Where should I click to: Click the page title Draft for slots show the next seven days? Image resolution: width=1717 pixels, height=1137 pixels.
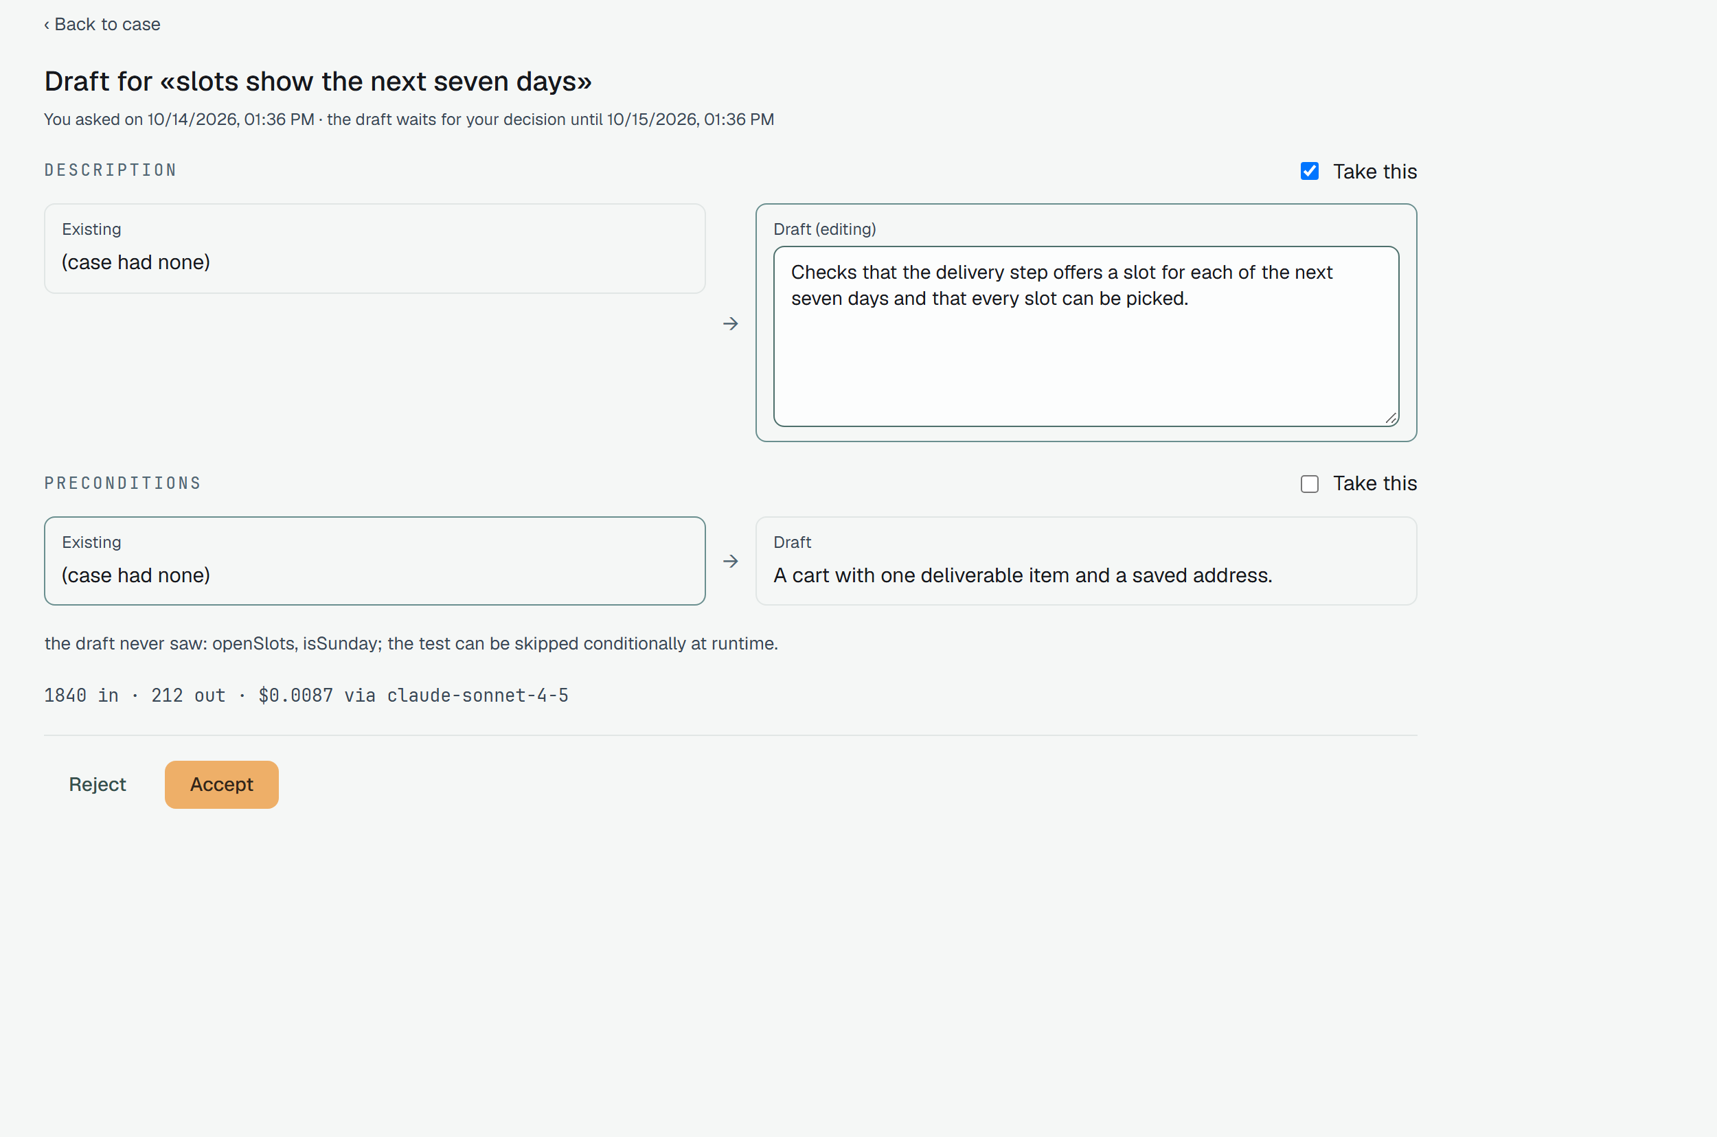tap(318, 82)
